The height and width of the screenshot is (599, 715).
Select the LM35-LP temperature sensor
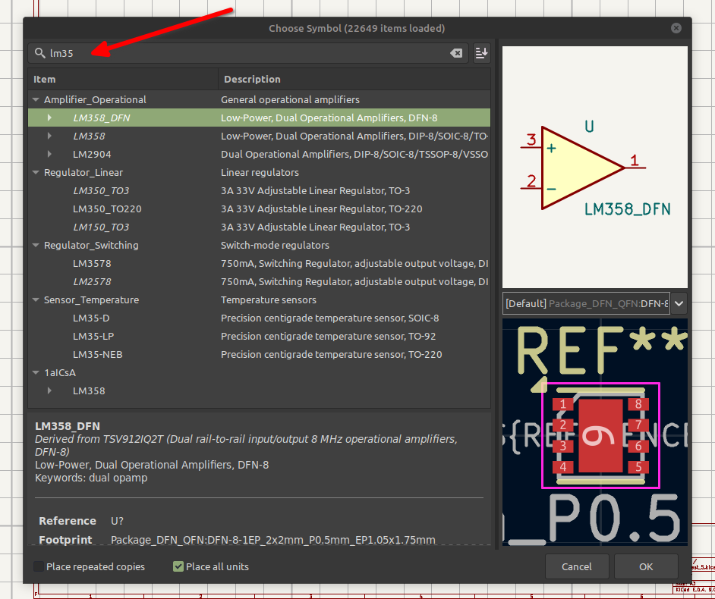[x=93, y=336]
